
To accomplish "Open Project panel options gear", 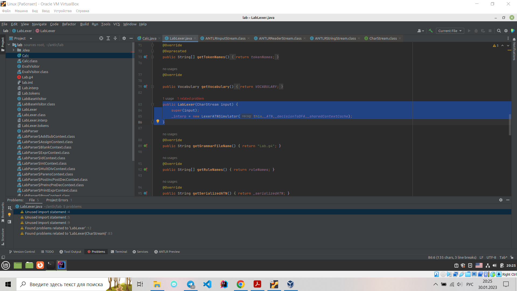I will pos(124,38).
